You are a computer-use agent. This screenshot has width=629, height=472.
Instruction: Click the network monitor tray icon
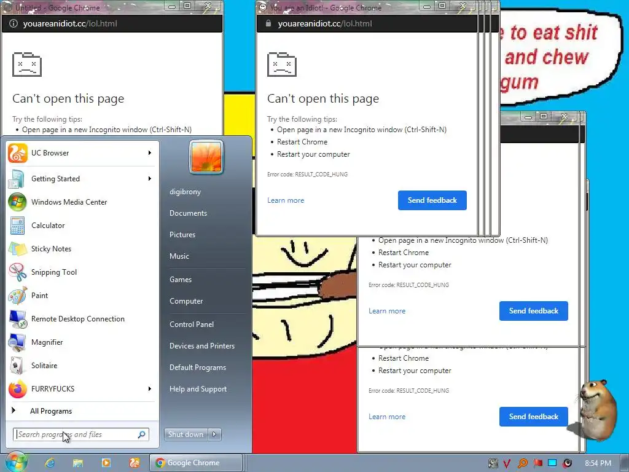(x=552, y=463)
